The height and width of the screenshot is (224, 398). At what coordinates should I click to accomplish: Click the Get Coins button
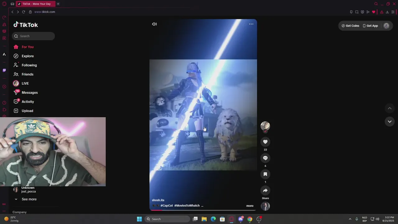350,26
